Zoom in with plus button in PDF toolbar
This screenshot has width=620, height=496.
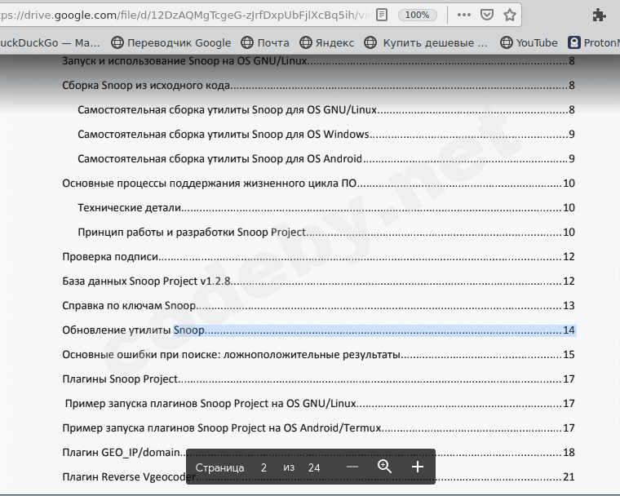[x=418, y=467]
